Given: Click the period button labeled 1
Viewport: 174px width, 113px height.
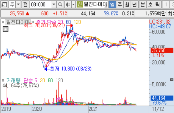Looking at the screenshot, I should (x=166, y=5).
